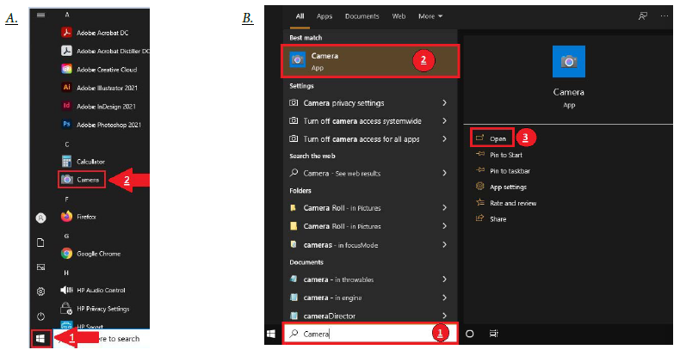Launch Adobe Illustrator 2021
The height and width of the screenshot is (356, 680).
108,88
